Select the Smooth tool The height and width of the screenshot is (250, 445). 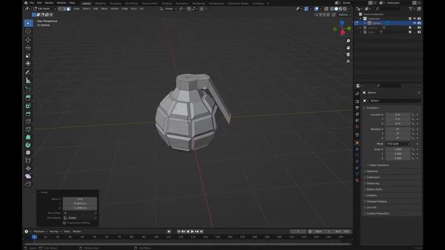28,153
